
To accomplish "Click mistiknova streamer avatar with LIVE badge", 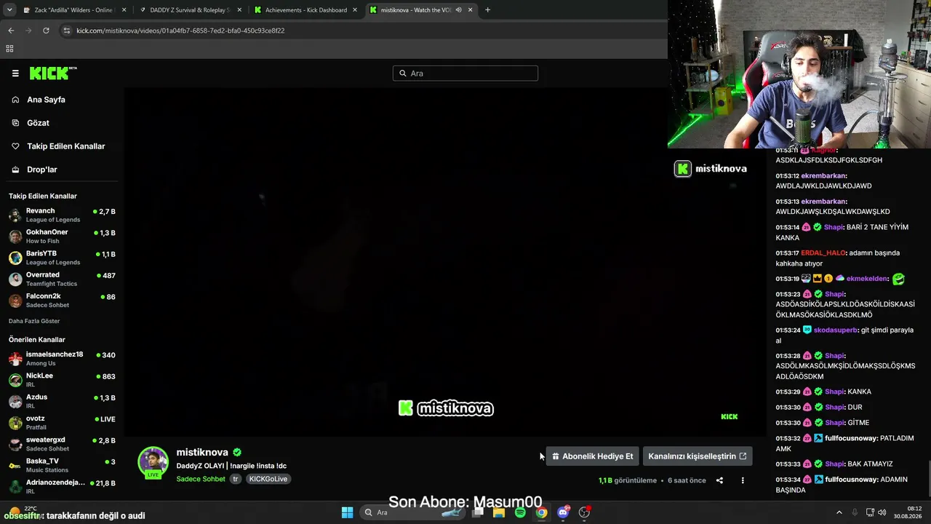I will point(153,463).
